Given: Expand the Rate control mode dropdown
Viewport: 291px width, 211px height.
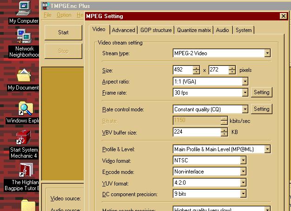Looking at the screenshot, I should click(245, 109).
